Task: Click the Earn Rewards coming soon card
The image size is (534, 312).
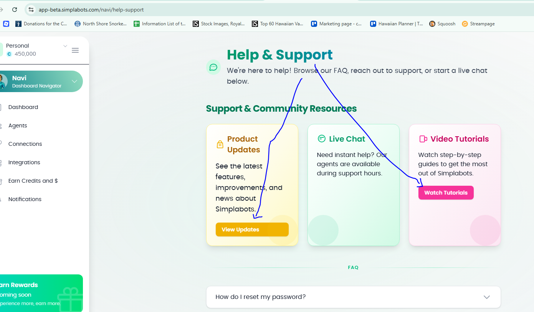Action: (41, 293)
